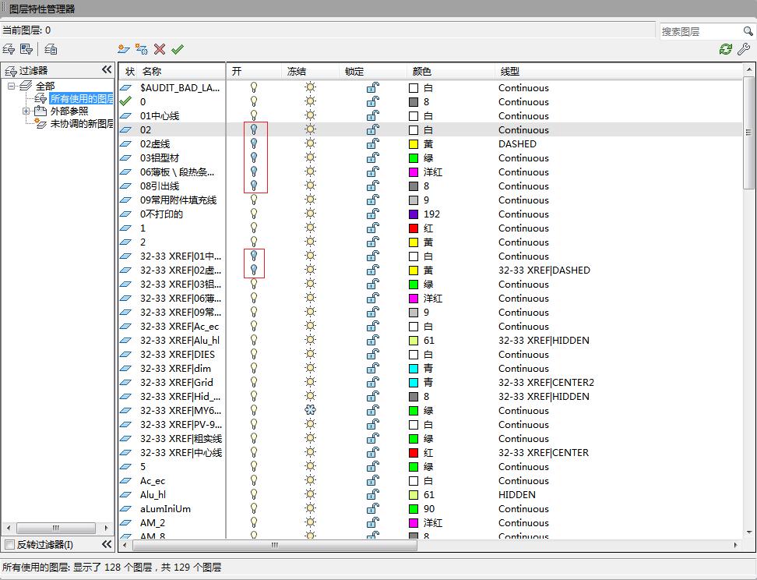The image size is (757, 580).
Task: Click the red X delete layer icon
Action: click(160, 49)
